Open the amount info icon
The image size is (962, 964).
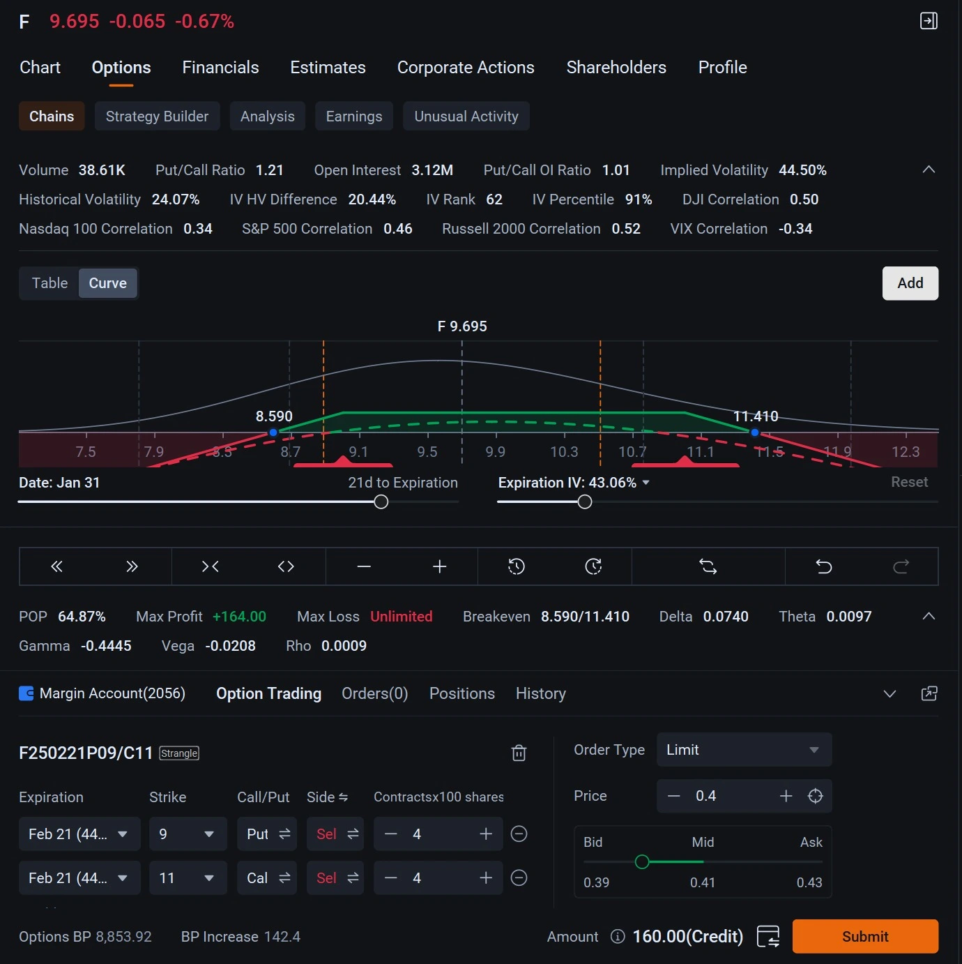pyautogui.click(x=618, y=936)
